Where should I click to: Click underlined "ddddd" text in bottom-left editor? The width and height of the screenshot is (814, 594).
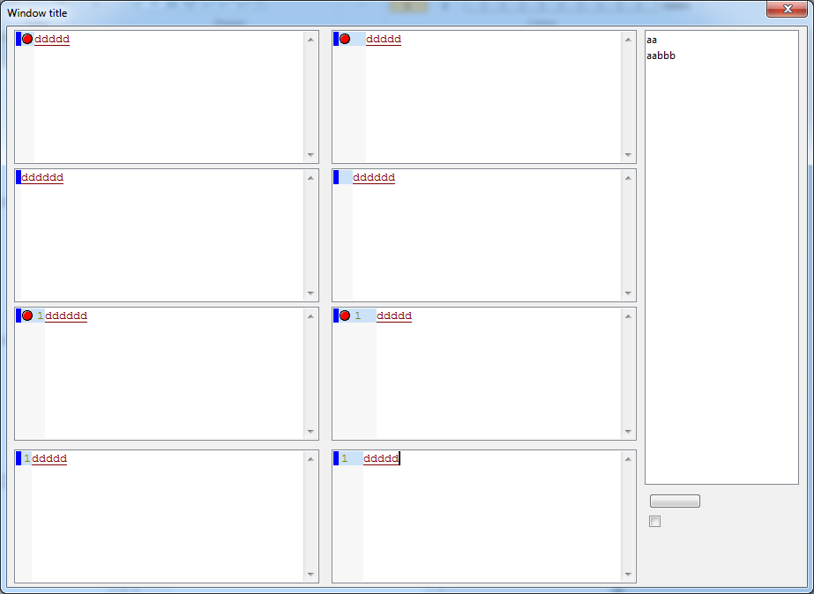49,458
